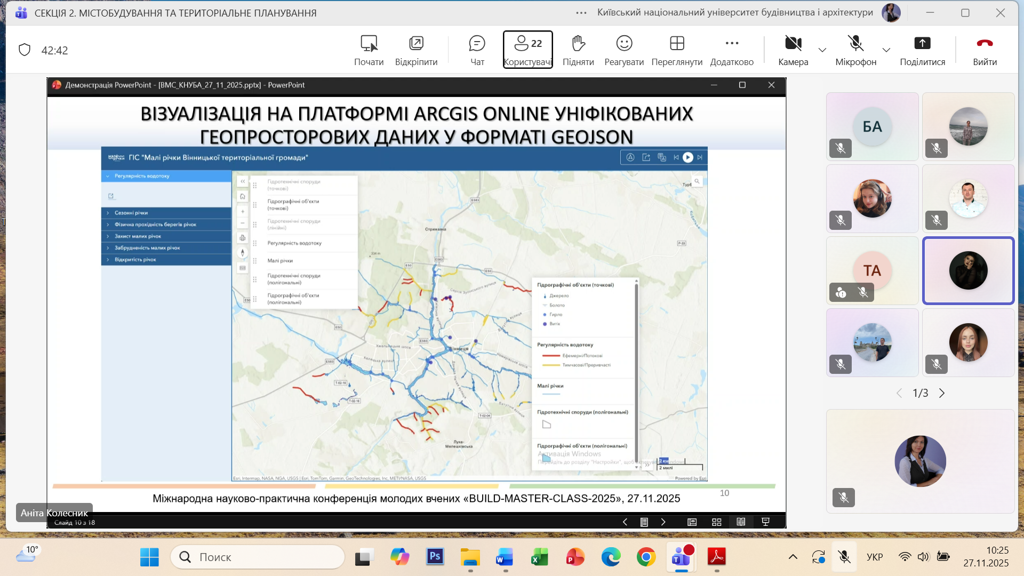Click the Raise hand icon
1024x576 pixels.
coord(578,50)
